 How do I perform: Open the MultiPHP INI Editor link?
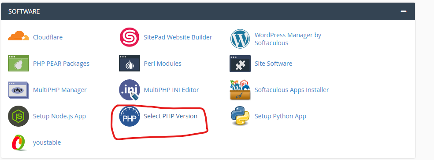coord(171,90)
